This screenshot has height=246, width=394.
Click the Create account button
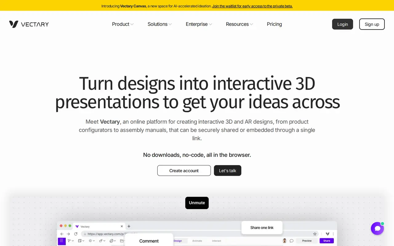point(184,171)
